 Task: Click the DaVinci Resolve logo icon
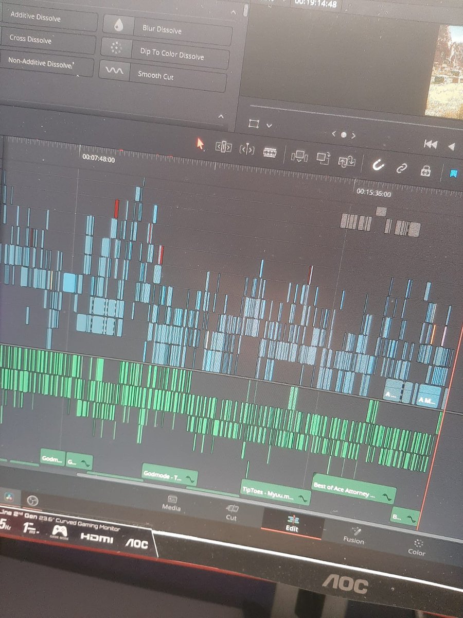9,496
